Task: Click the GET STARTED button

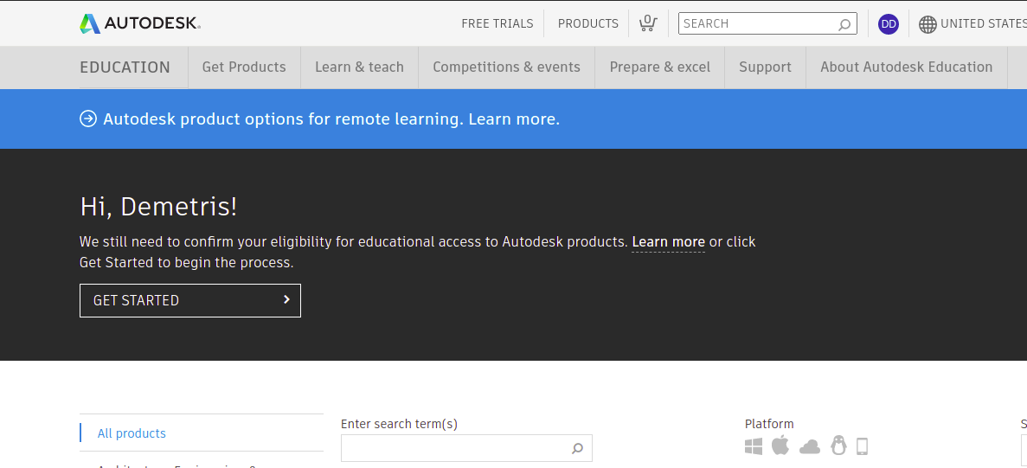Action: click(190, 300)
